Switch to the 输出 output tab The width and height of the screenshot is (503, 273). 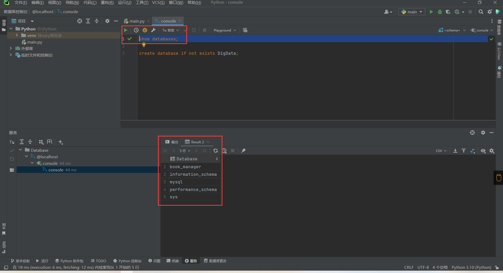pyautogui.click(x=172, y=142)
